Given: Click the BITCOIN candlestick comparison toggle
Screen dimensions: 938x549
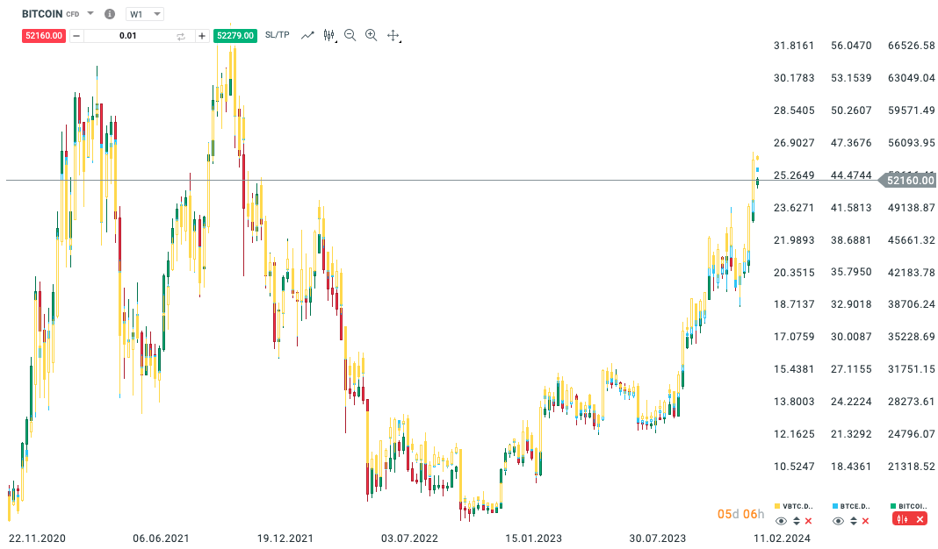Looking at the screenshot, I should (902, 520).
